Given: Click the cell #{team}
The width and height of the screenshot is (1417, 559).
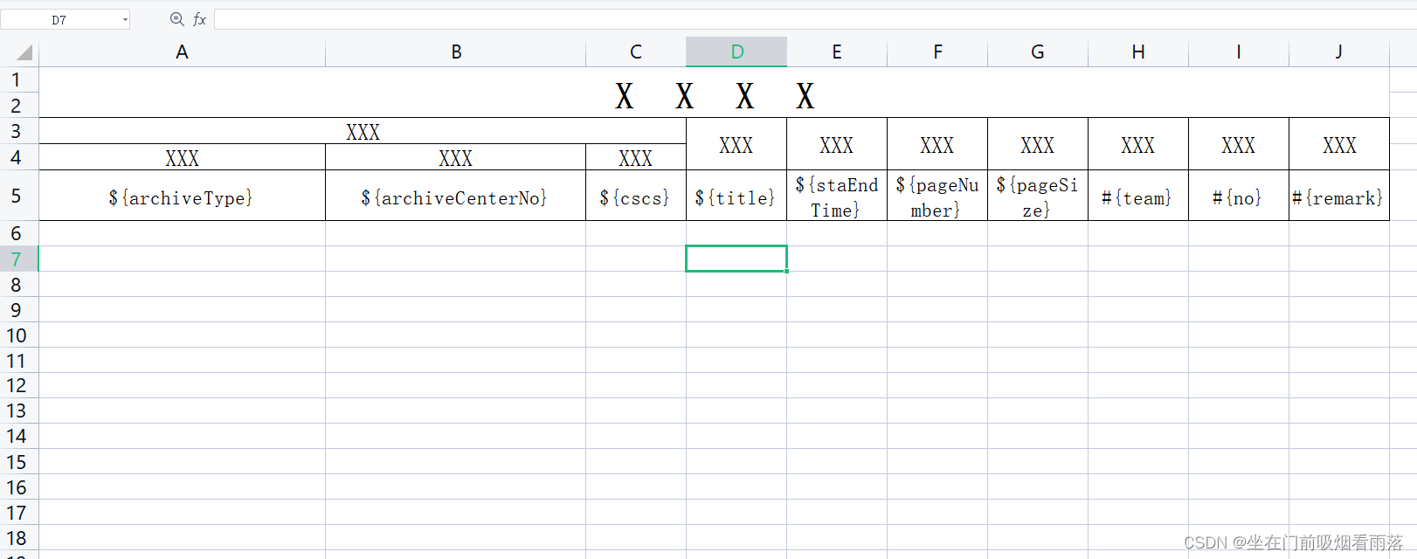Looking at the screenshot, I should pos(1138,196).
